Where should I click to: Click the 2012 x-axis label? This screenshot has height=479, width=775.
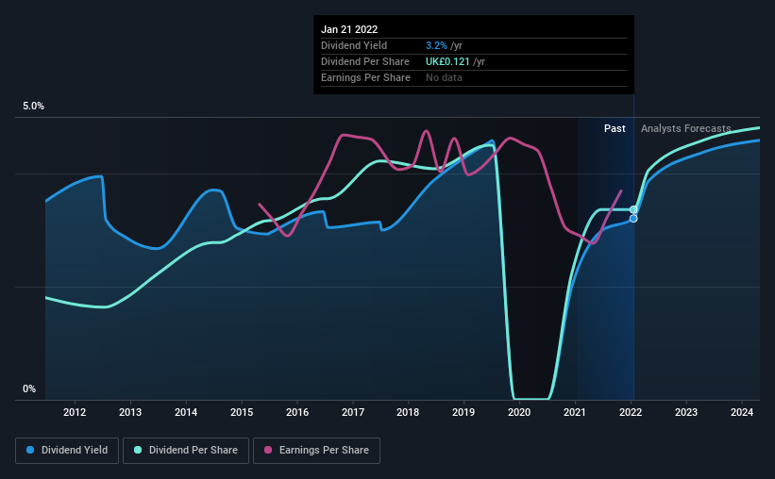[x=75, y=412]
